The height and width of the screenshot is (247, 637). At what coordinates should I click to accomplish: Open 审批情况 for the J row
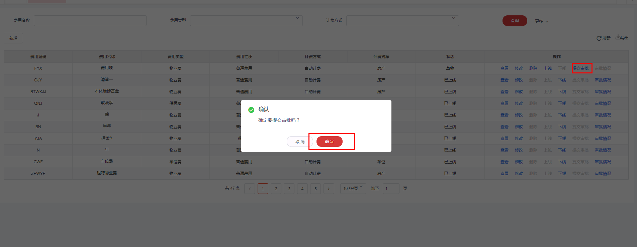click(603, 115)
